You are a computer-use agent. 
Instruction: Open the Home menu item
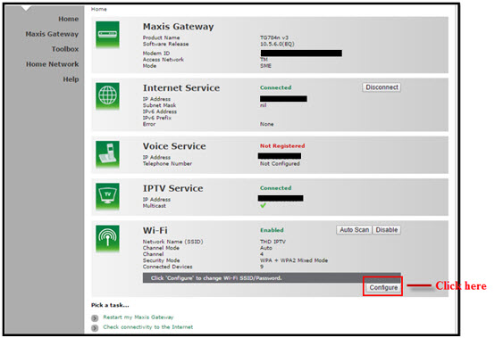coord(69,19)
